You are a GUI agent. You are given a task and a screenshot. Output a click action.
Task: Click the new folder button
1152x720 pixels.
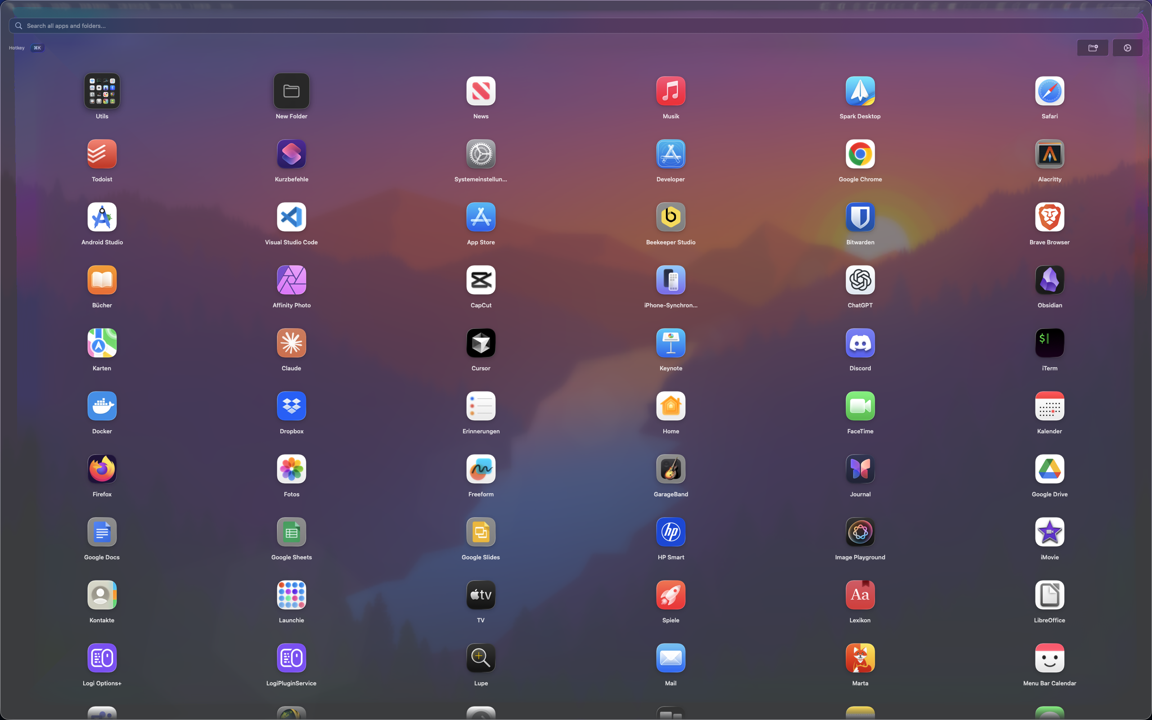pyautogui.click(x=1093, y=48)
